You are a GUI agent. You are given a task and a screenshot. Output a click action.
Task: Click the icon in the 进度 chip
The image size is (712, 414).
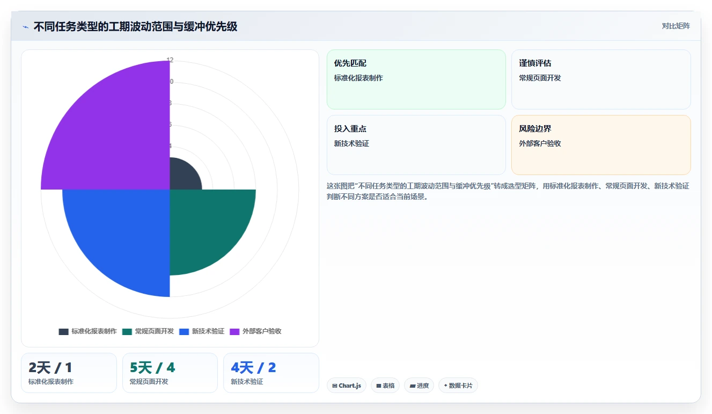[412, 386]
